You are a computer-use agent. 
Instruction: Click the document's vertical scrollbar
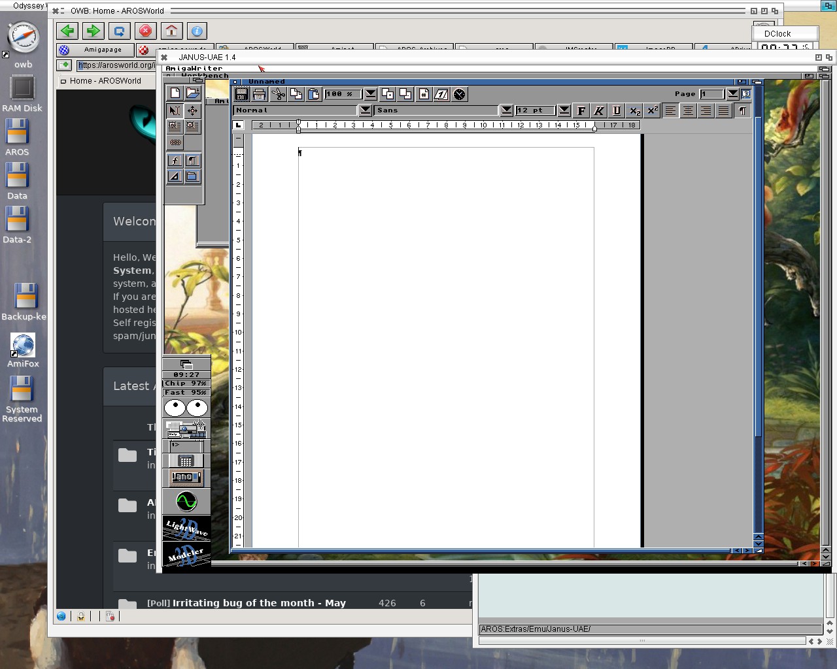click(x=758, y=261)
